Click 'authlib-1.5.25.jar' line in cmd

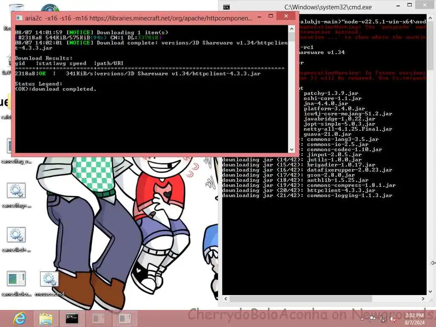[x=295, y=180]
